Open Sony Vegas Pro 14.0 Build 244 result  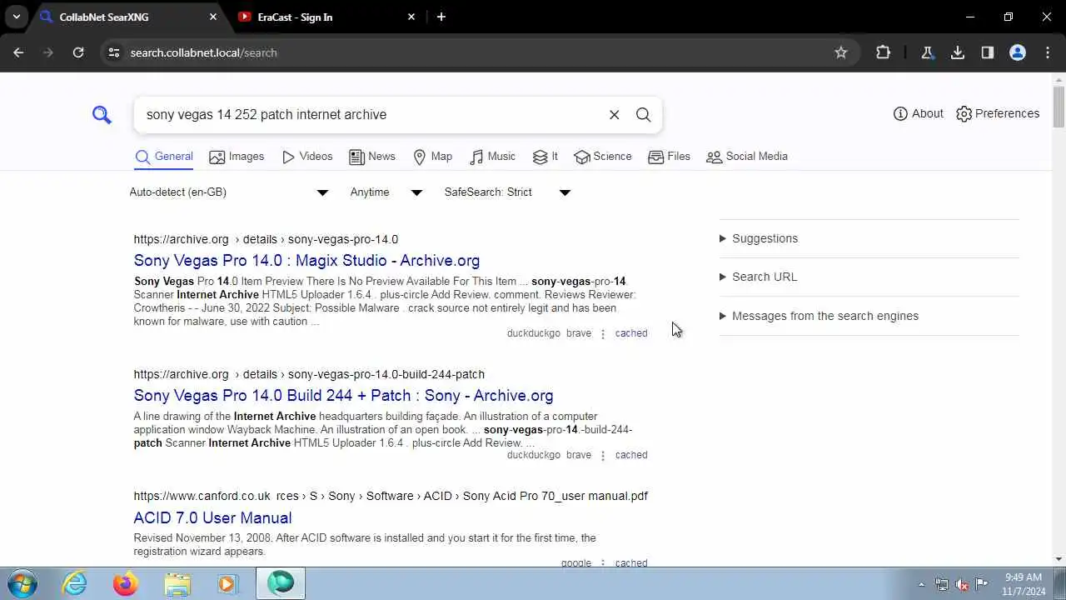[343, 396]
